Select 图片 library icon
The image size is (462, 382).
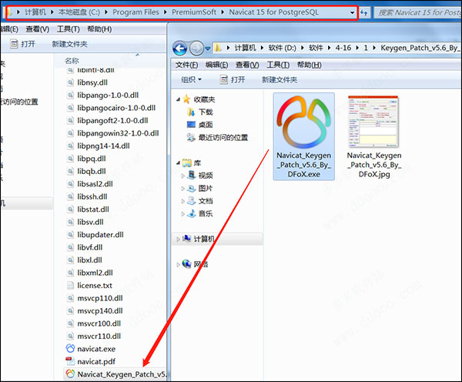pyautogui.click(x=192, y=188)
